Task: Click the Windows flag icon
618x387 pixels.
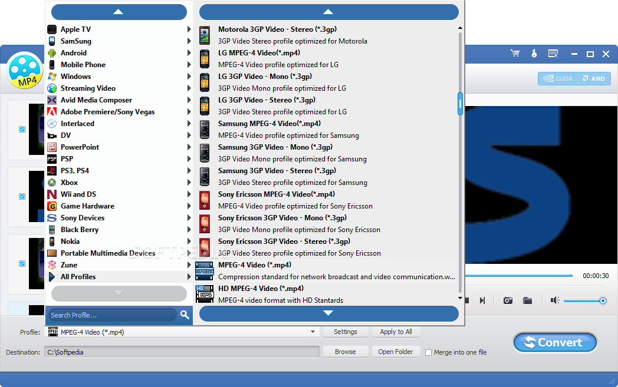Action: pyautogui.click(x=52, y=77)
